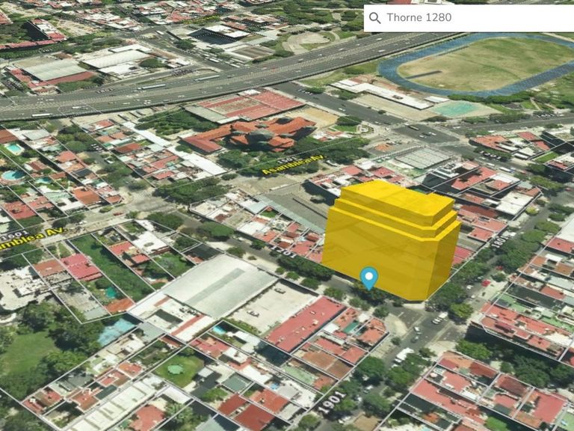Click the blue location pin marker
The height and width of the screenshot is (431, 574).
[368, 278]
